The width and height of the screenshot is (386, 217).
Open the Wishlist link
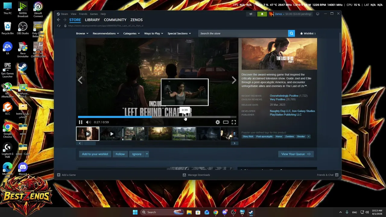pos(308,33)
